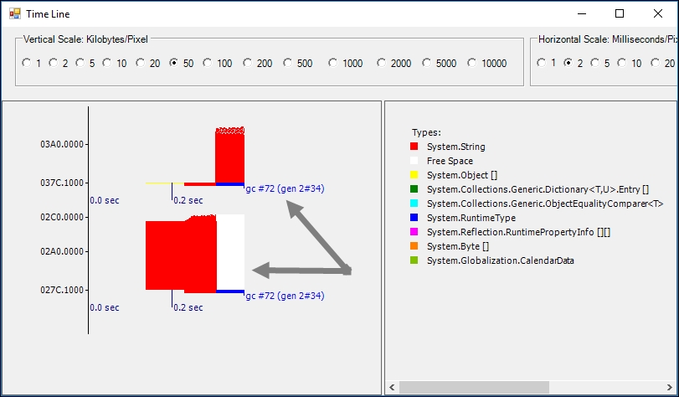Select the yellow System.Object [] legend swatch

point(414,175)
